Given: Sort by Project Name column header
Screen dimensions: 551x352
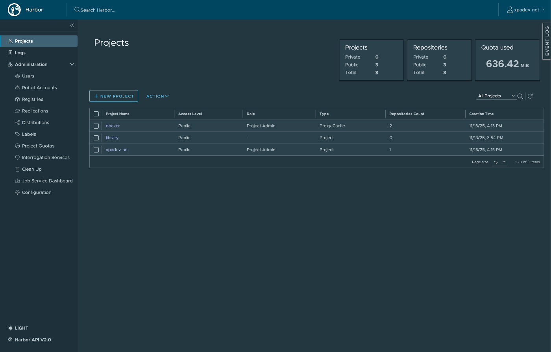Looking at the screenshot, I should click(118, 114).
